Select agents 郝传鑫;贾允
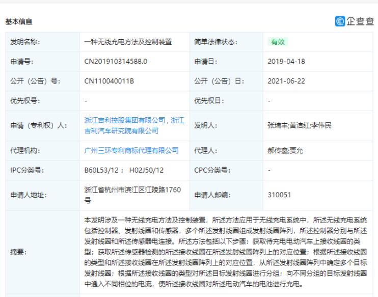Image resolution: width=378 pixels, height=297 pixels. pyautogui.click(x=285, y=150)
